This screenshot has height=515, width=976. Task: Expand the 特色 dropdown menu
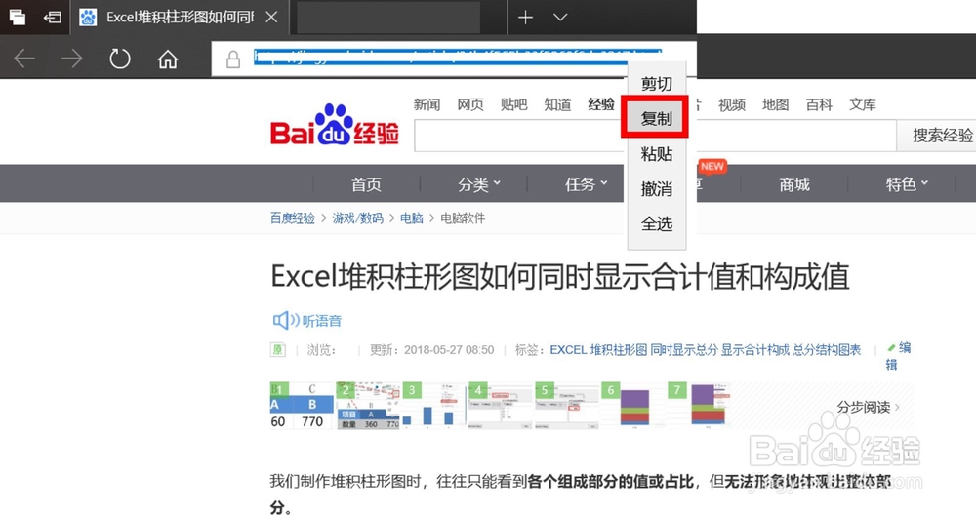click(907, 184)
